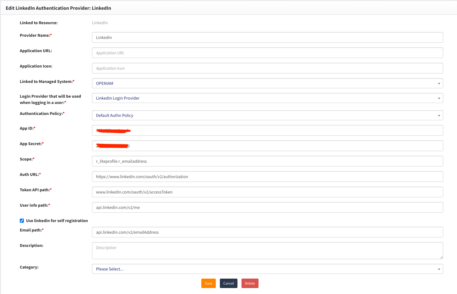Click into the Description text area
This screenshot has width=457, height=294.
267,251
